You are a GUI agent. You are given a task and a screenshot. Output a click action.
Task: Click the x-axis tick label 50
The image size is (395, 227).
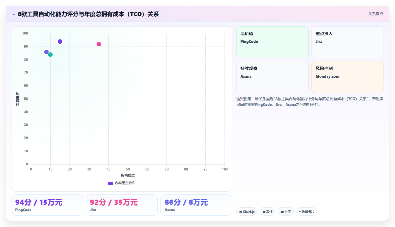click(x=128, y=169)
